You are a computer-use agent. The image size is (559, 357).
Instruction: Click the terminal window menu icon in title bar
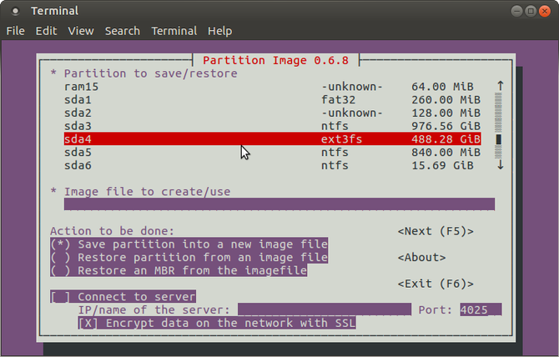[14, 11]
